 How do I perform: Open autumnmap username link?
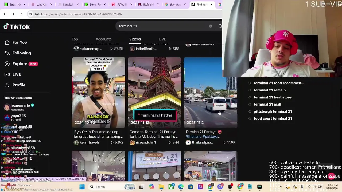pos(91,49)
